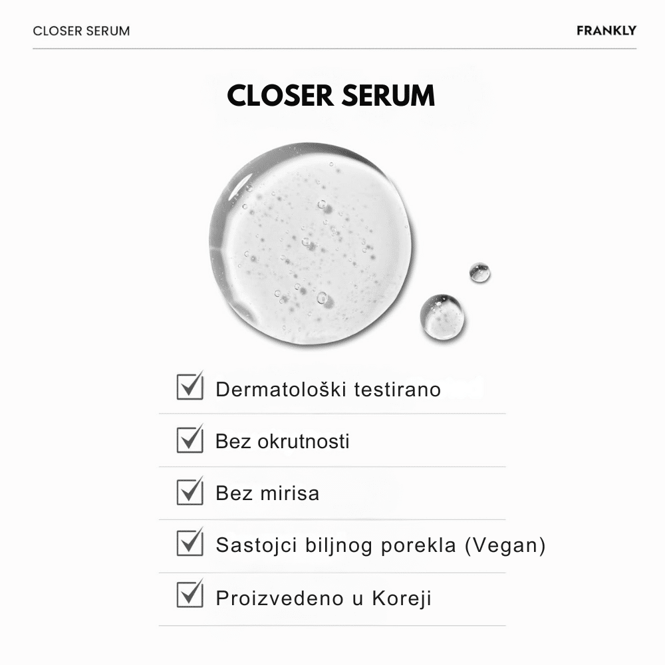Click the divider line below Proizvedeno u Koreji
Viewport: 665px width, 665px height.
point(332,625)
